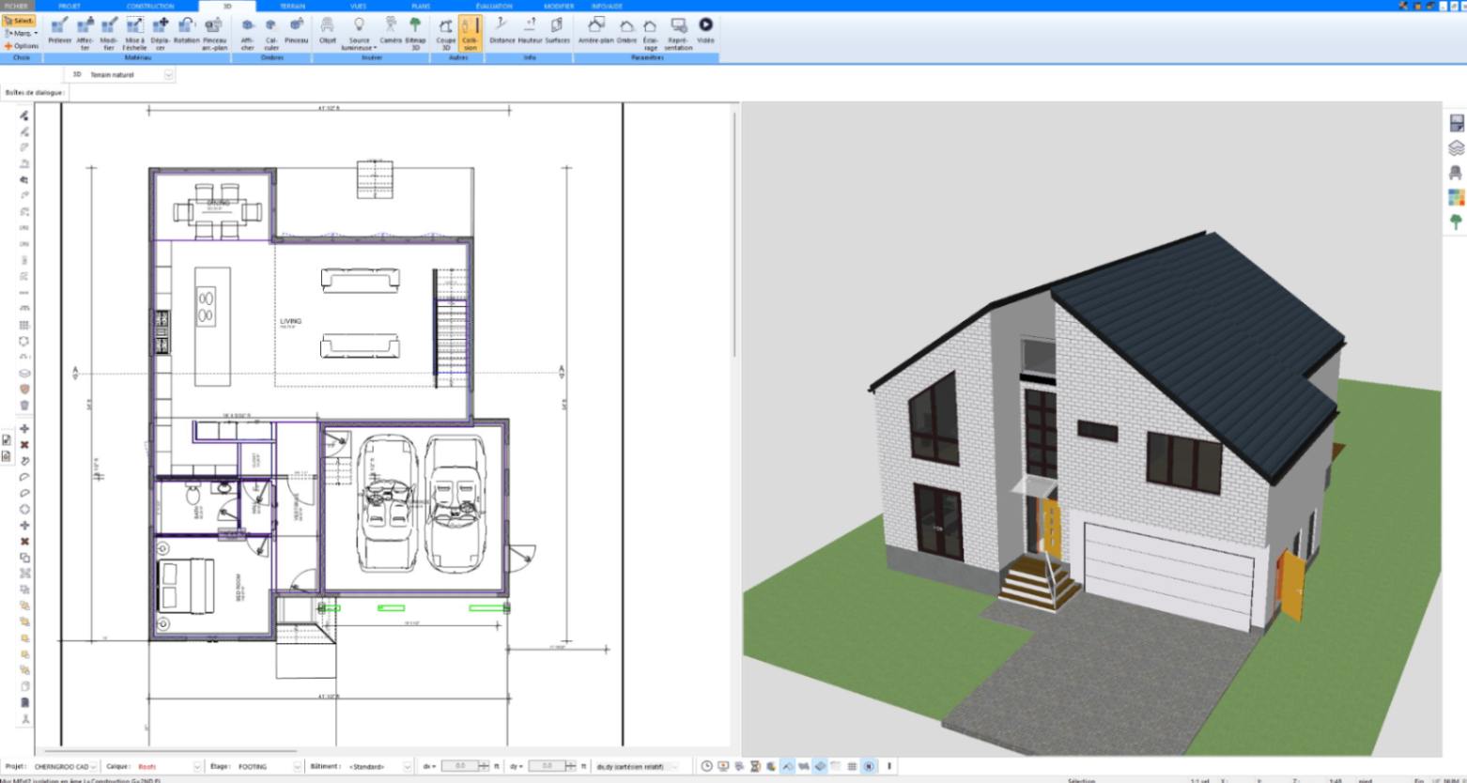Open the Source lumineuse dropdown

tap(359, 32)
